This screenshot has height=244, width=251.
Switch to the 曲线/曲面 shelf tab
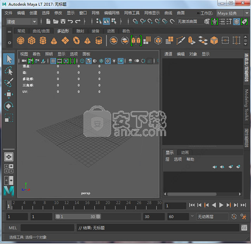click(41, 31)
